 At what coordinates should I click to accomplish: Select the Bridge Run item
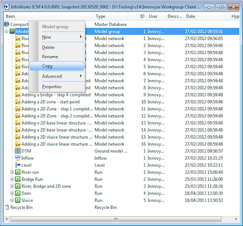(32, 179)
